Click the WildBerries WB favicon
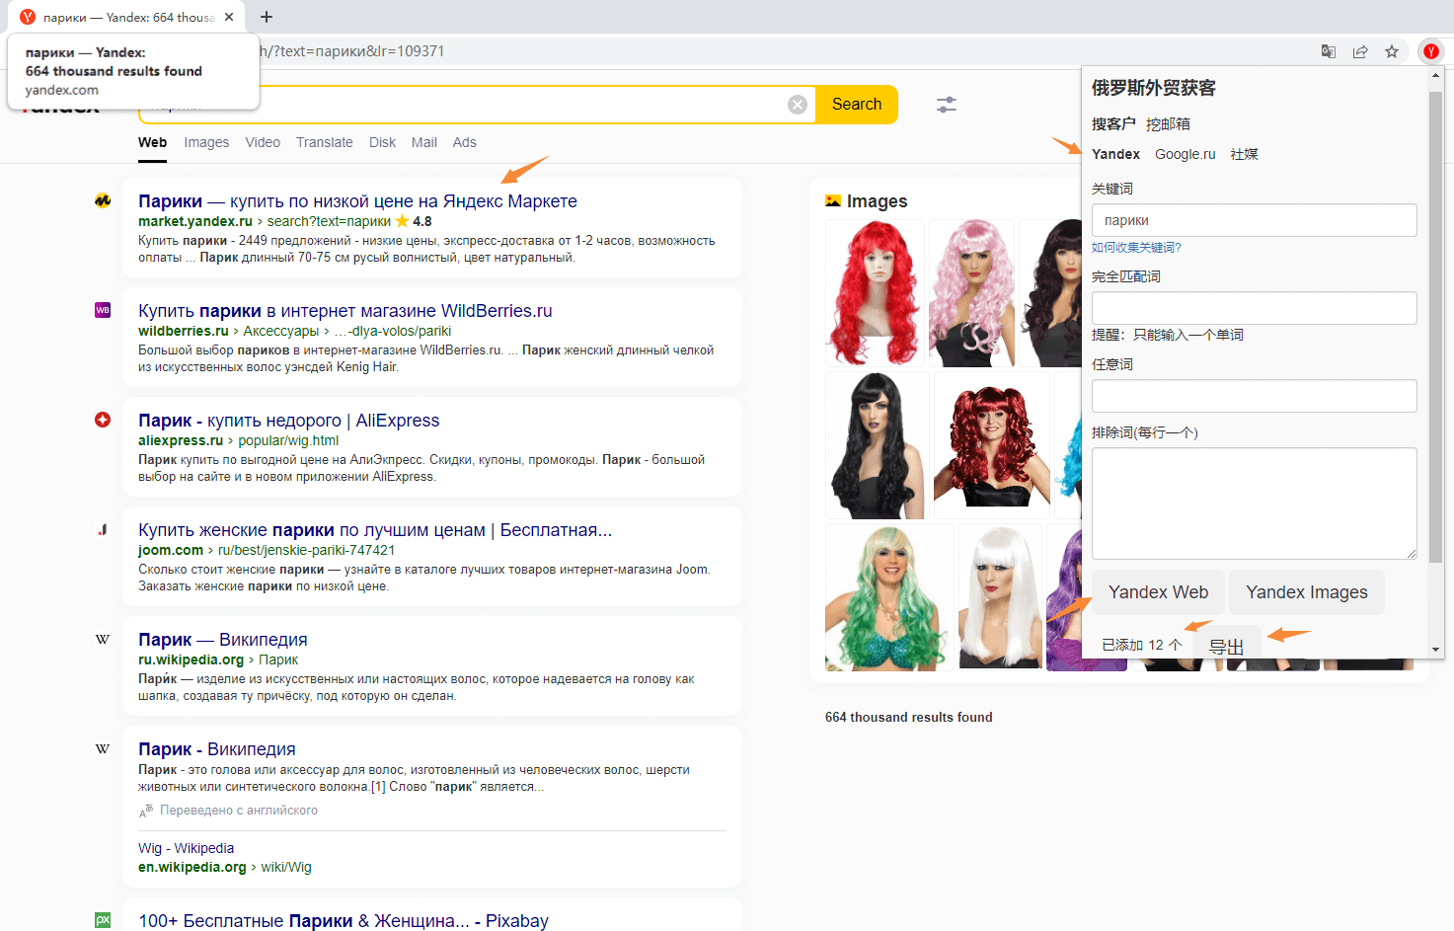The height and width of the screenshot is (931, 1454). click(x=103, y=310)
